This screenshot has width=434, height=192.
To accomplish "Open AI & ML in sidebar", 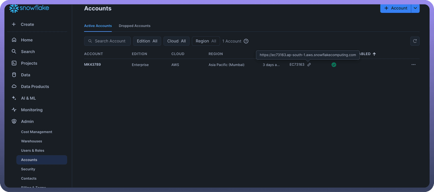I will coord(28,98).
